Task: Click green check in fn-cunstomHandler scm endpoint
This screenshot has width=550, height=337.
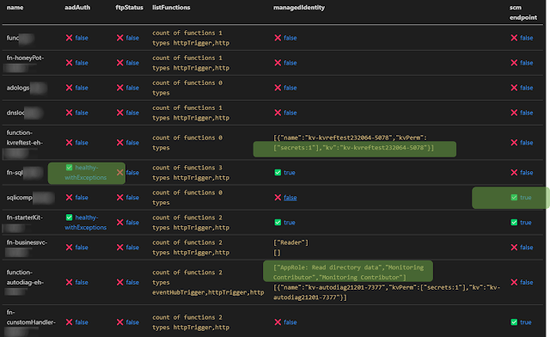Action: [x=514, y=322]
